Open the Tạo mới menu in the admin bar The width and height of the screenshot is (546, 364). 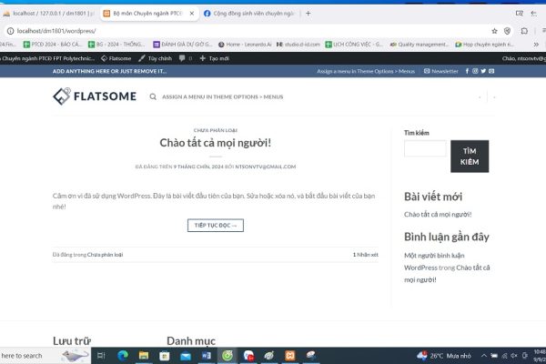tap(215, 58)
